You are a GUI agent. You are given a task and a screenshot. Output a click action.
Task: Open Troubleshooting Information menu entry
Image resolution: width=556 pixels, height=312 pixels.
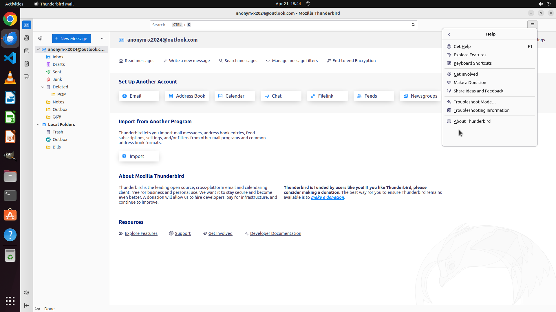(x=481, y=110)
